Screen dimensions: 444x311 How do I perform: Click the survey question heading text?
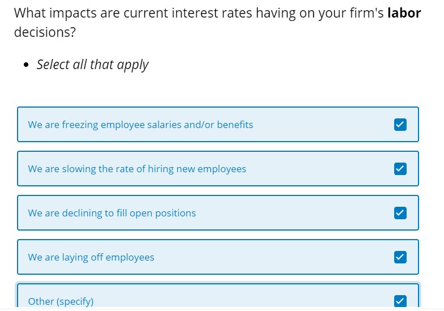click(217, 23)
